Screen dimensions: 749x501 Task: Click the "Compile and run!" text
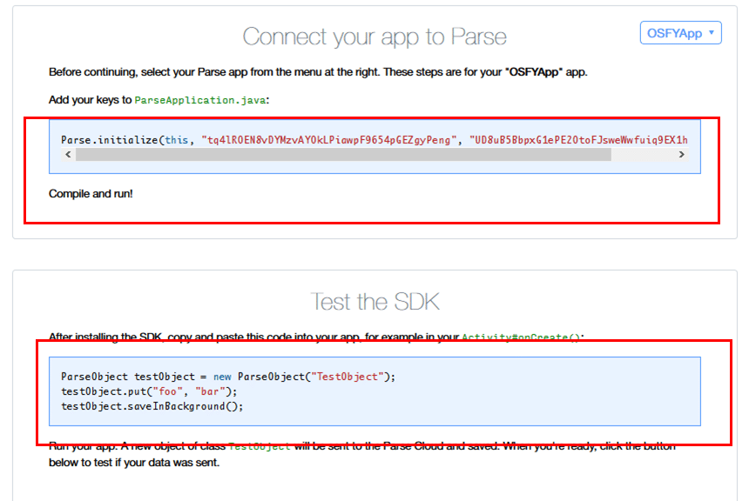91,194
